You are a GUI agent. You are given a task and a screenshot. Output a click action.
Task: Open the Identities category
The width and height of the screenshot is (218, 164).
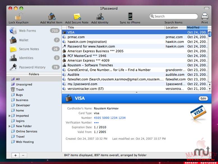(x=34, y=58)
